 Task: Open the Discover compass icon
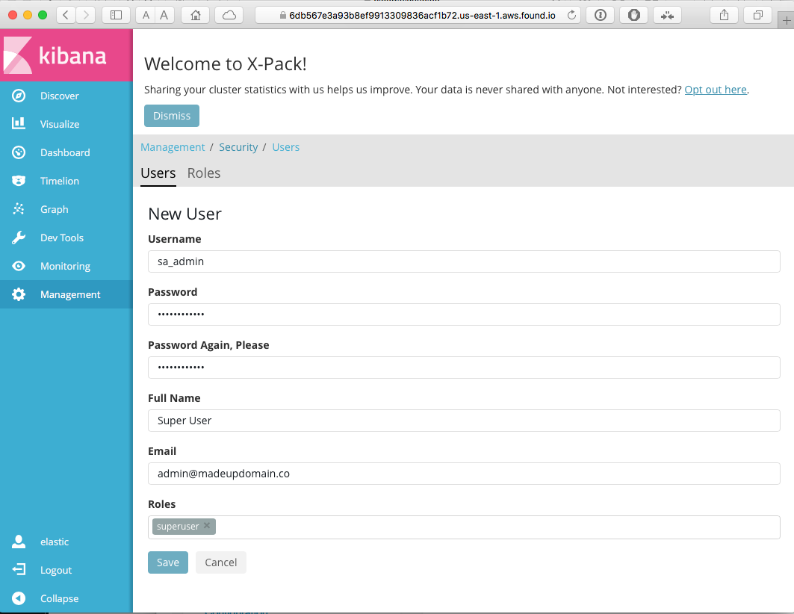[x=19, y=96]
